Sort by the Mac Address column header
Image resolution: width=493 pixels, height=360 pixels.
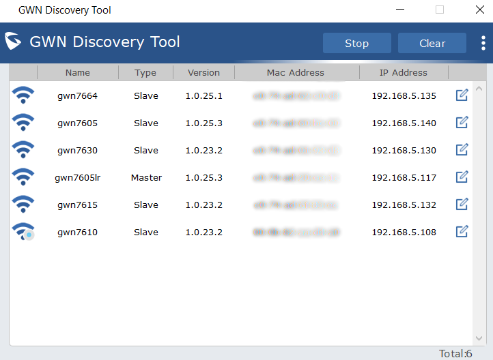coord(296,72)
